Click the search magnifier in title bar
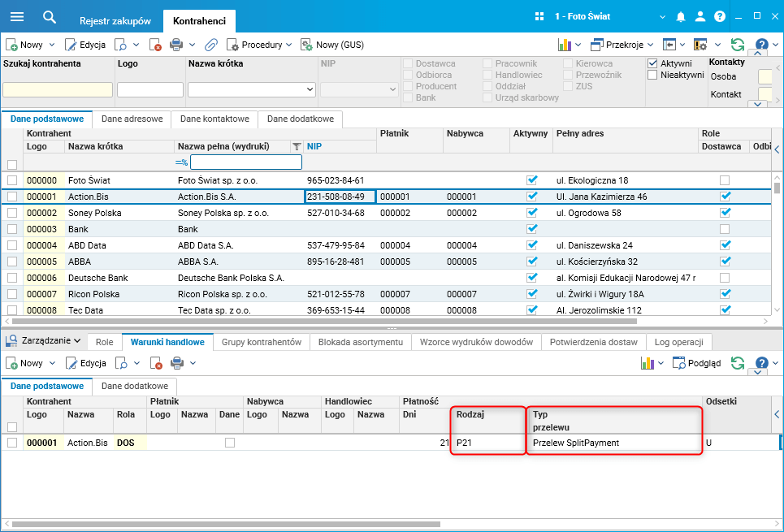This screenshot has height=532, width=784. point(50,17)
